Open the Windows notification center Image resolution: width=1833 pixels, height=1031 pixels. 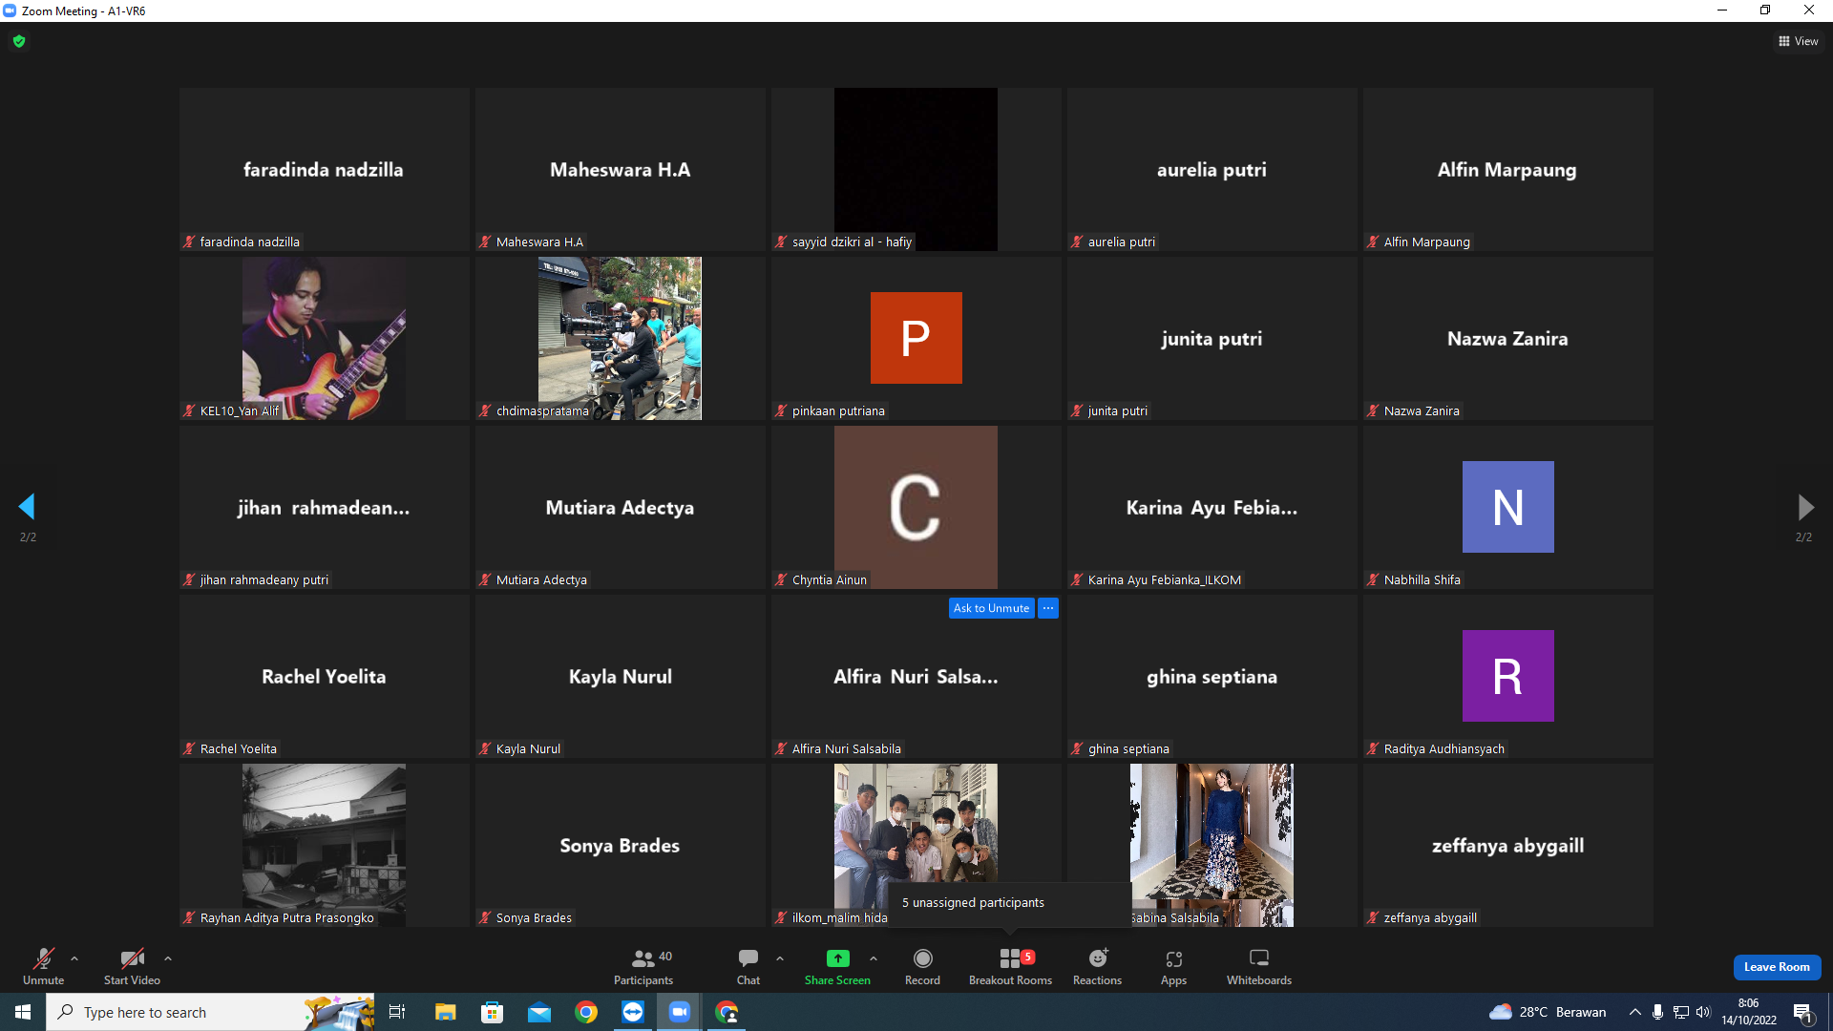tap(1803, 1012)
